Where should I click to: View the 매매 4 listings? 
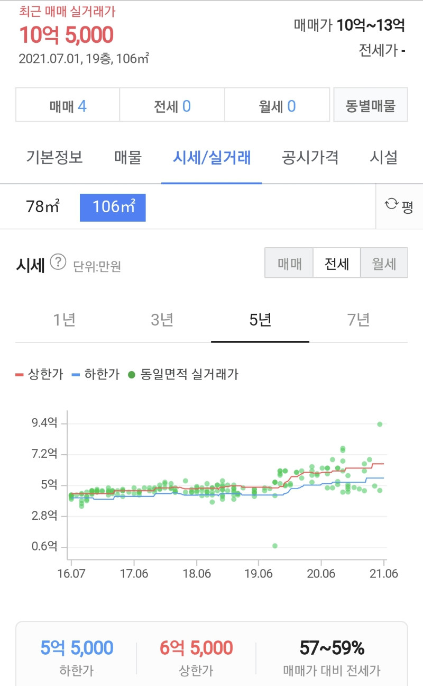pyautogui.click(x=68, y=106)
